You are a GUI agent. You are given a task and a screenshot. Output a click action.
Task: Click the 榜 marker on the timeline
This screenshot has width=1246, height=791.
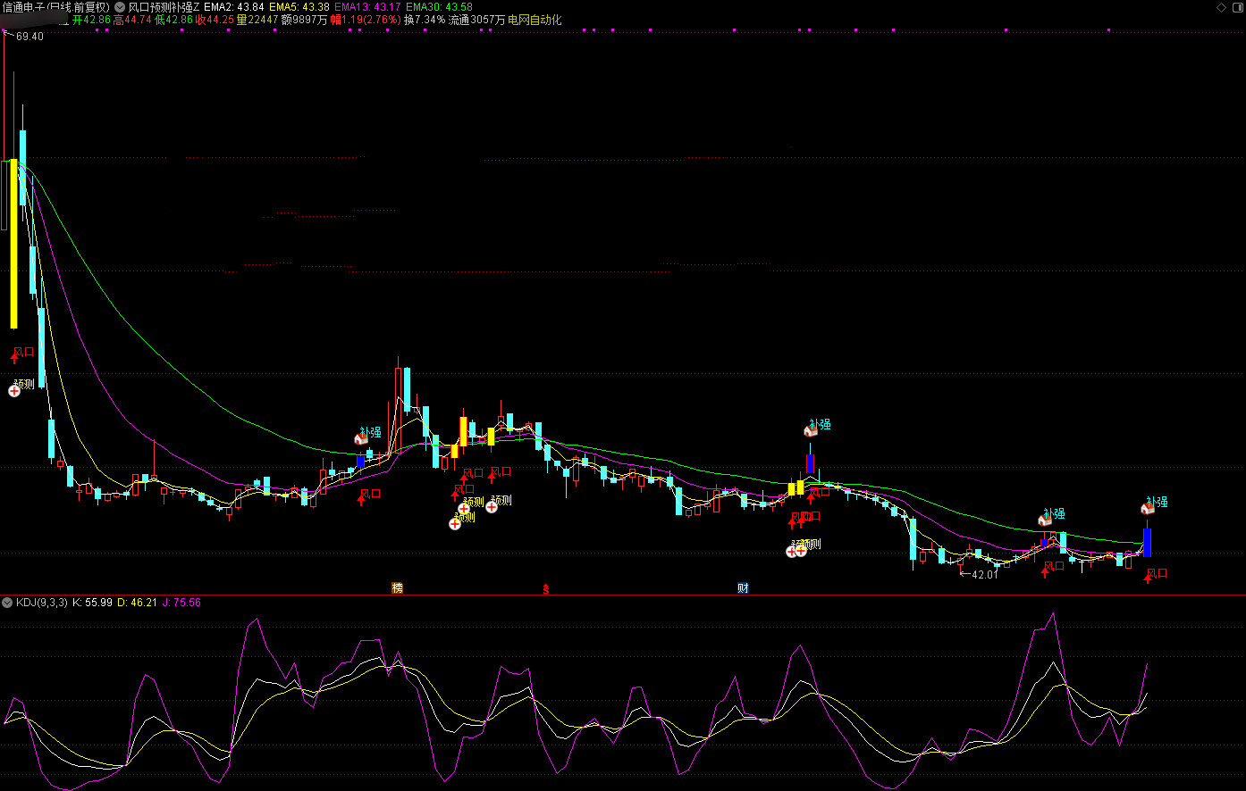[397, 587]
